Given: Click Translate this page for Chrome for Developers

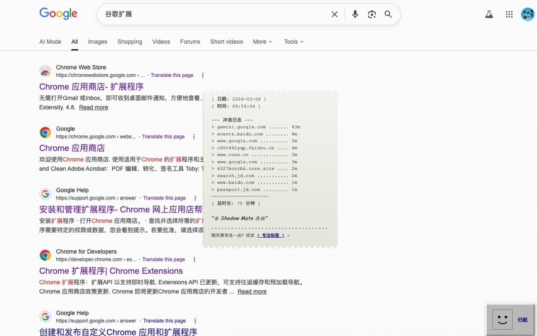Looking at the screenshot, I should point(164,259).
